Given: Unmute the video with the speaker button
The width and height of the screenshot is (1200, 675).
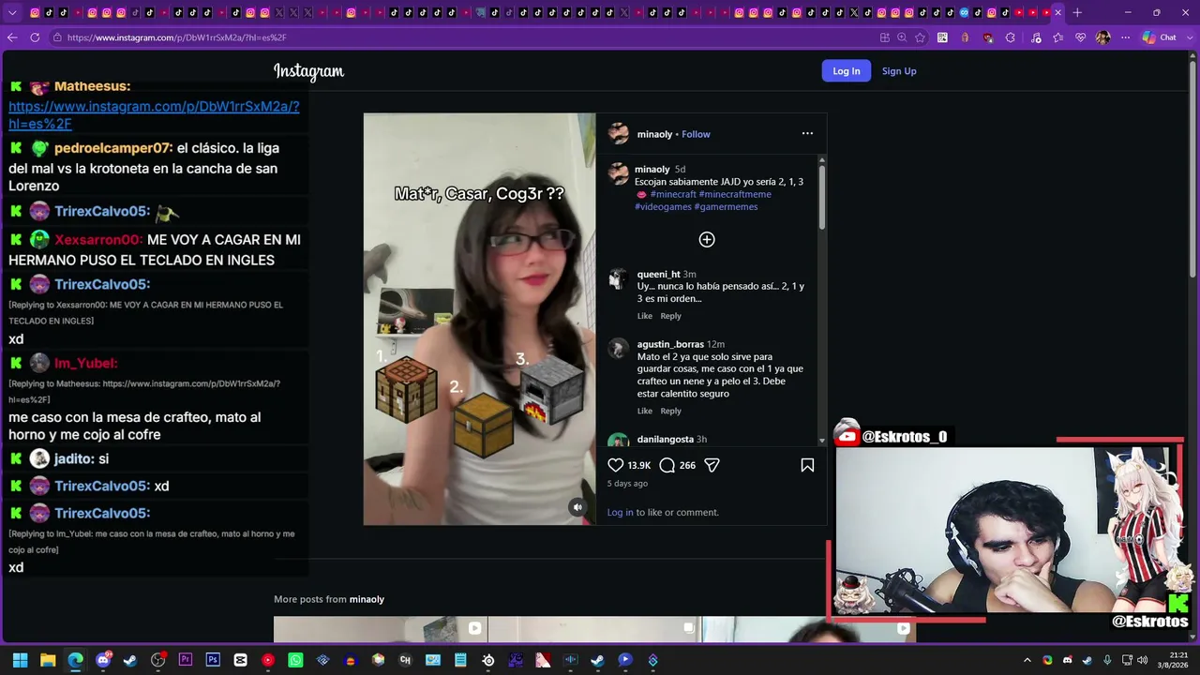Looking at the screenshot, I should [x=577, y=507].
